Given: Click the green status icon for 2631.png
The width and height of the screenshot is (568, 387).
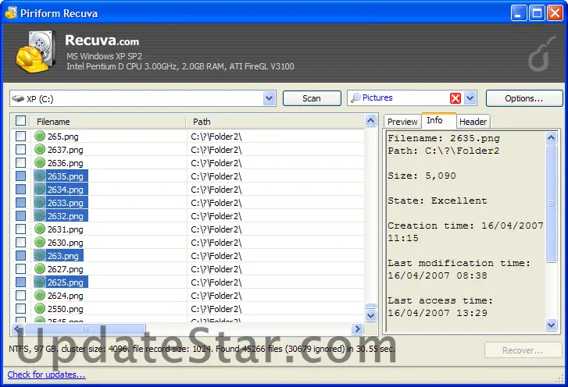Looking at the screenshot, I should [x=40, y=229].
